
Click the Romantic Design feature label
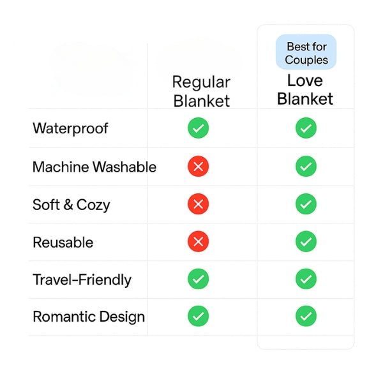click(89, 317)
